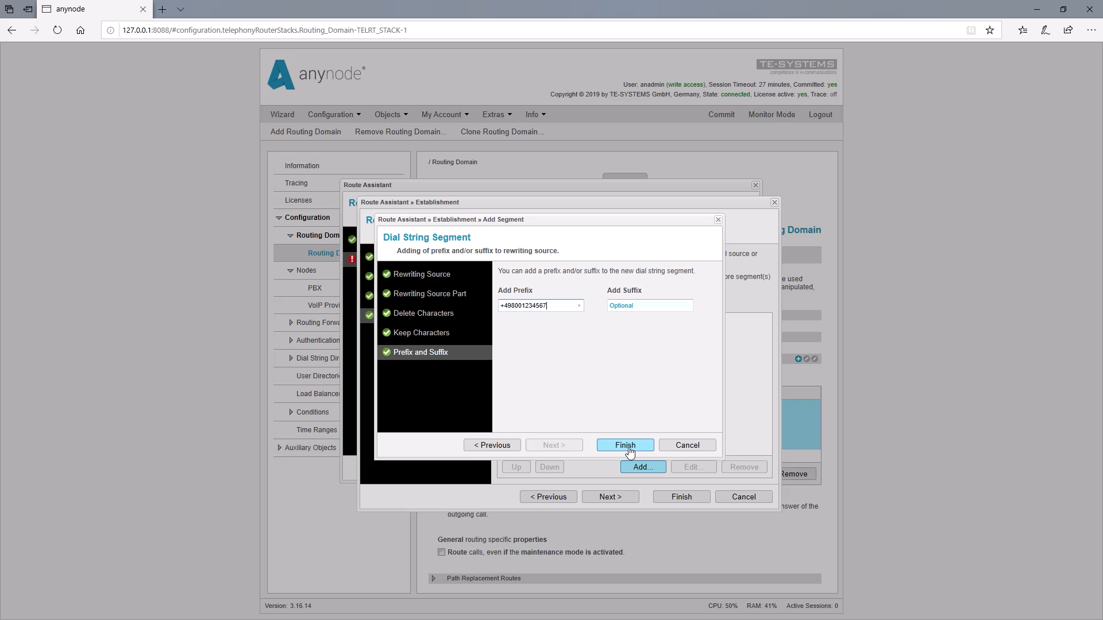Viewport: 1103px width, 620px height.
Task: Collapse the Routing Domains tree node
Action: [290, 236]
